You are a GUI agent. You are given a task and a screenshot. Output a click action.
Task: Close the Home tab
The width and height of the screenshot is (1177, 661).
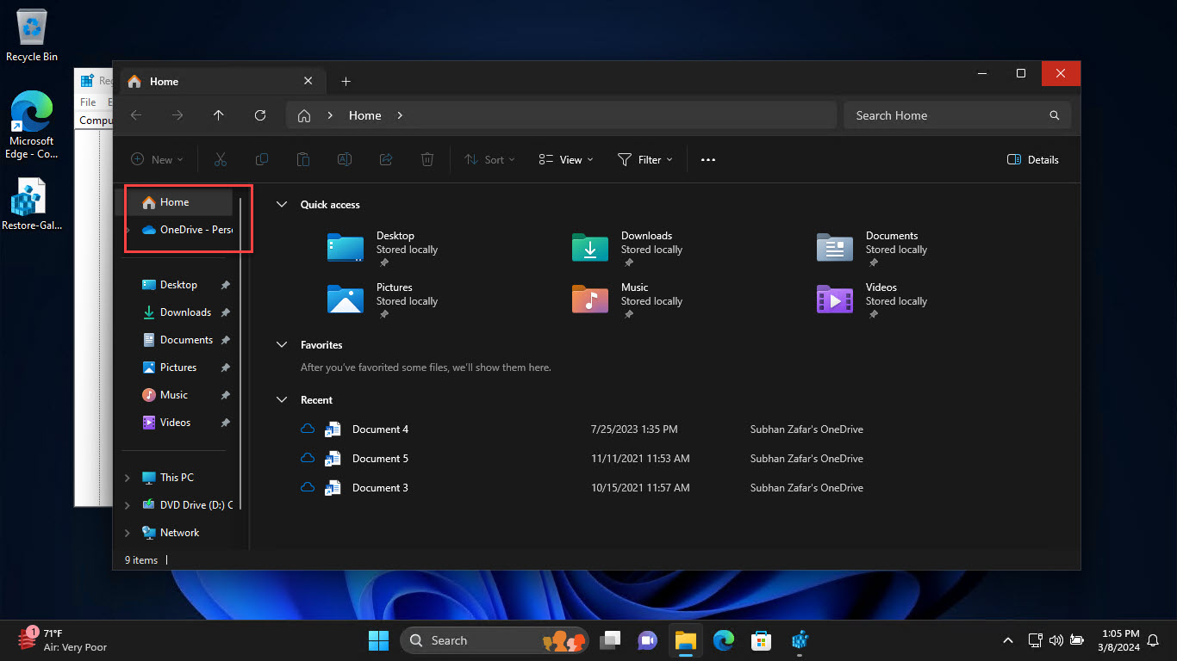click(x=308, y=81)
